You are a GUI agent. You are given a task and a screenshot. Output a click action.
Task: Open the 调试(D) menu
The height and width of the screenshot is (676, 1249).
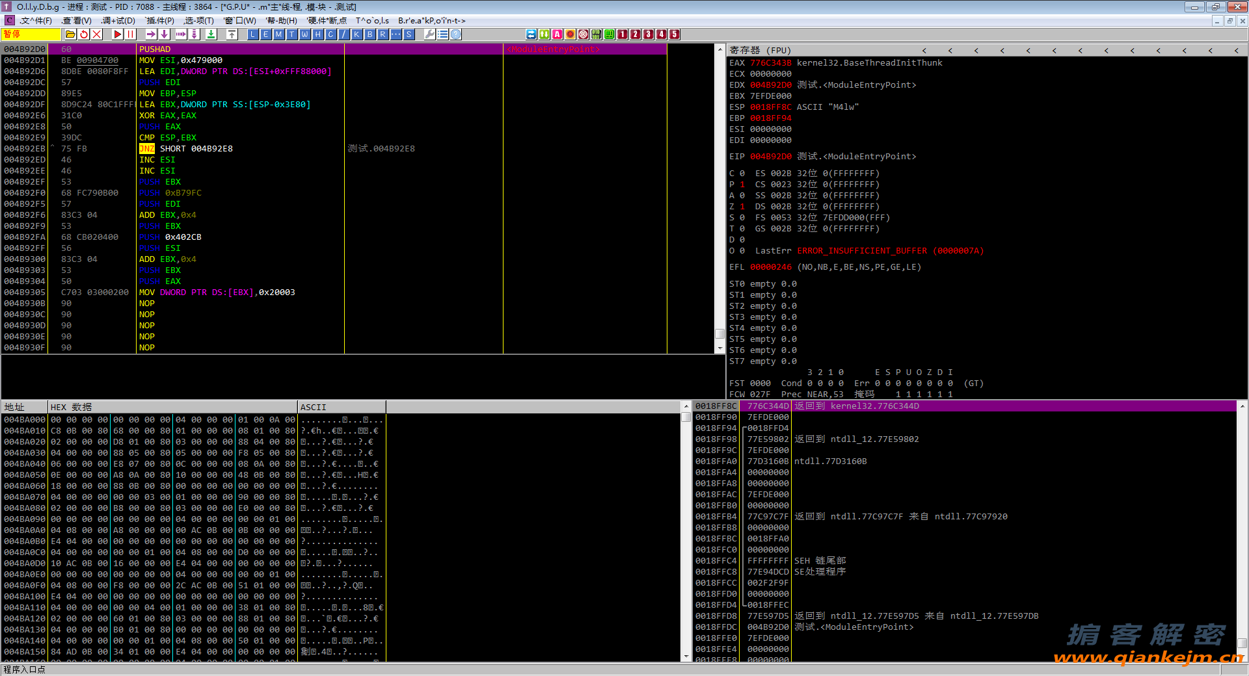click(x=118, y=21)
